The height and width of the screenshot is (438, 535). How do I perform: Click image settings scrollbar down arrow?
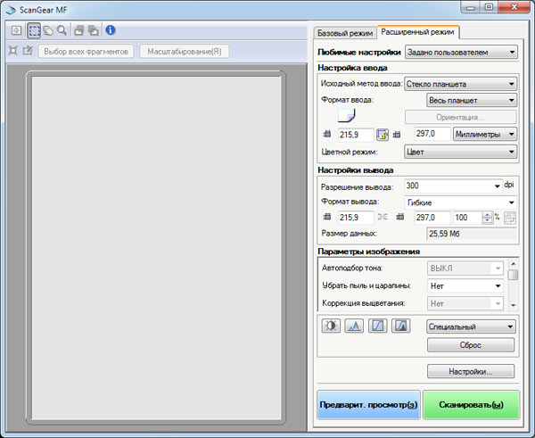(514, 306)
